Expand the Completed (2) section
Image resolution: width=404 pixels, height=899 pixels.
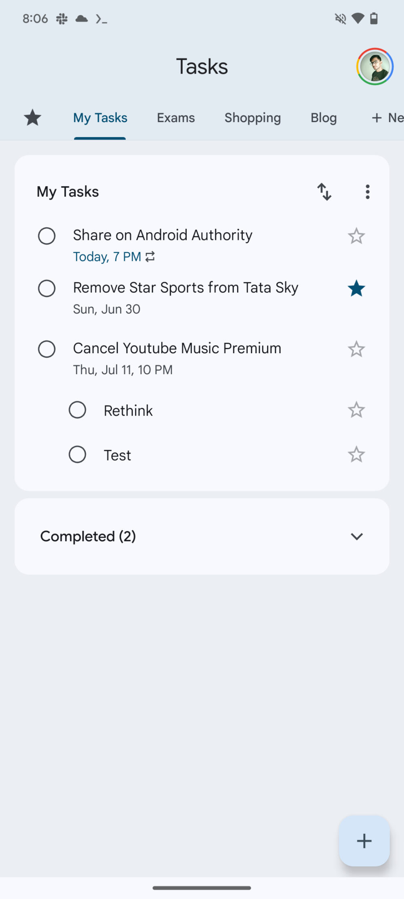pos(356,536)
